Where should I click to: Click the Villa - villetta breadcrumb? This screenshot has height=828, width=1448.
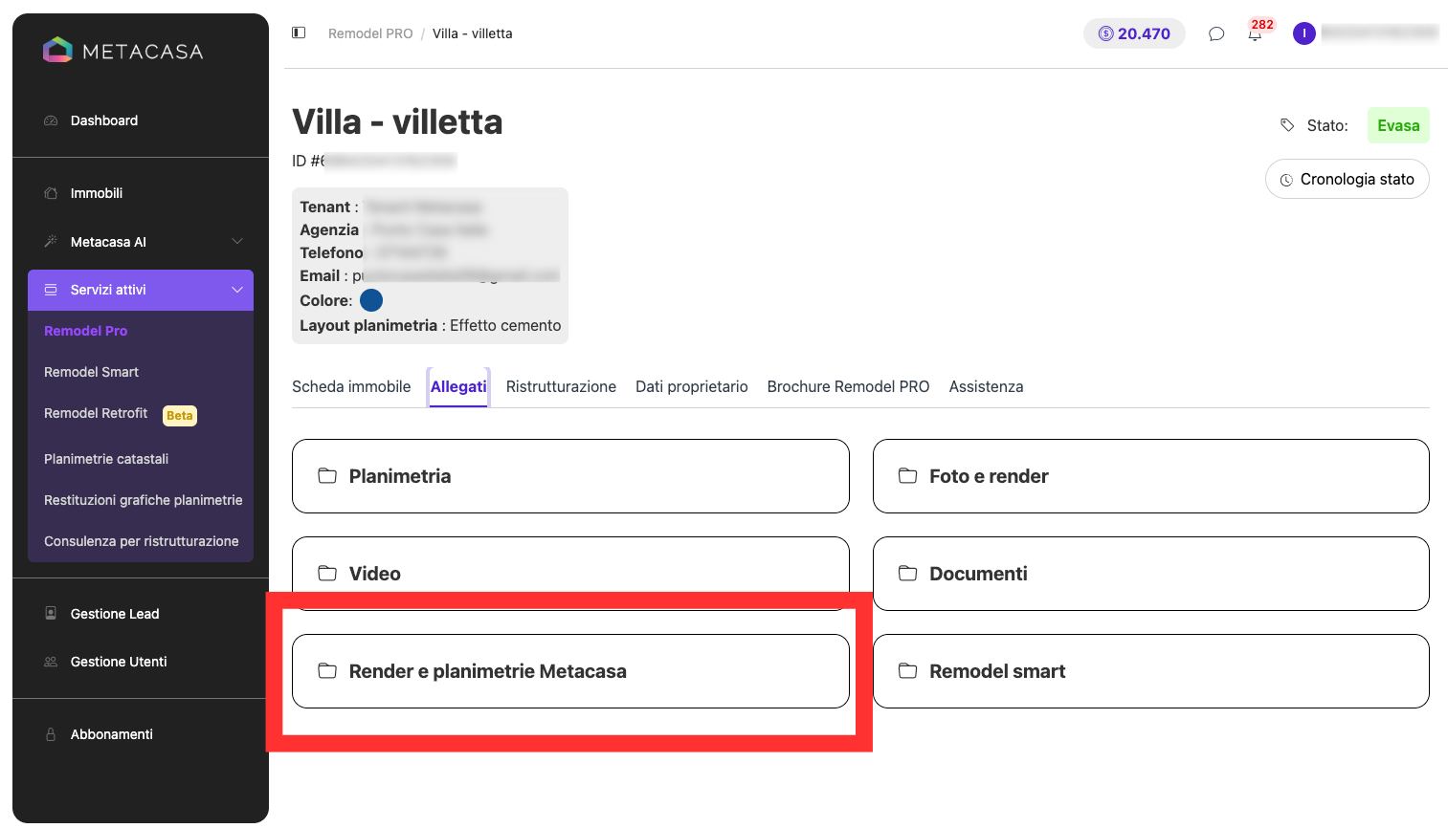pos(472,33)
